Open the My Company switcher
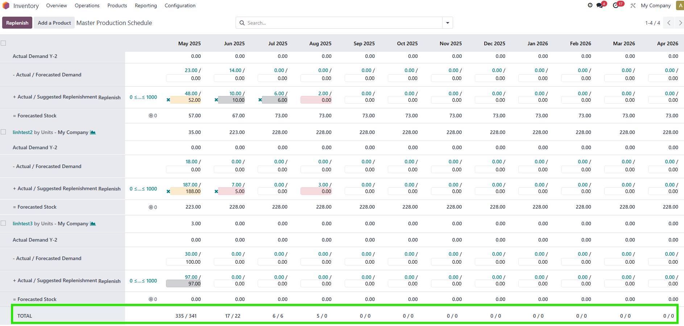Image resolution: width=684 pixels, height=326 pixels. [655, 5]
